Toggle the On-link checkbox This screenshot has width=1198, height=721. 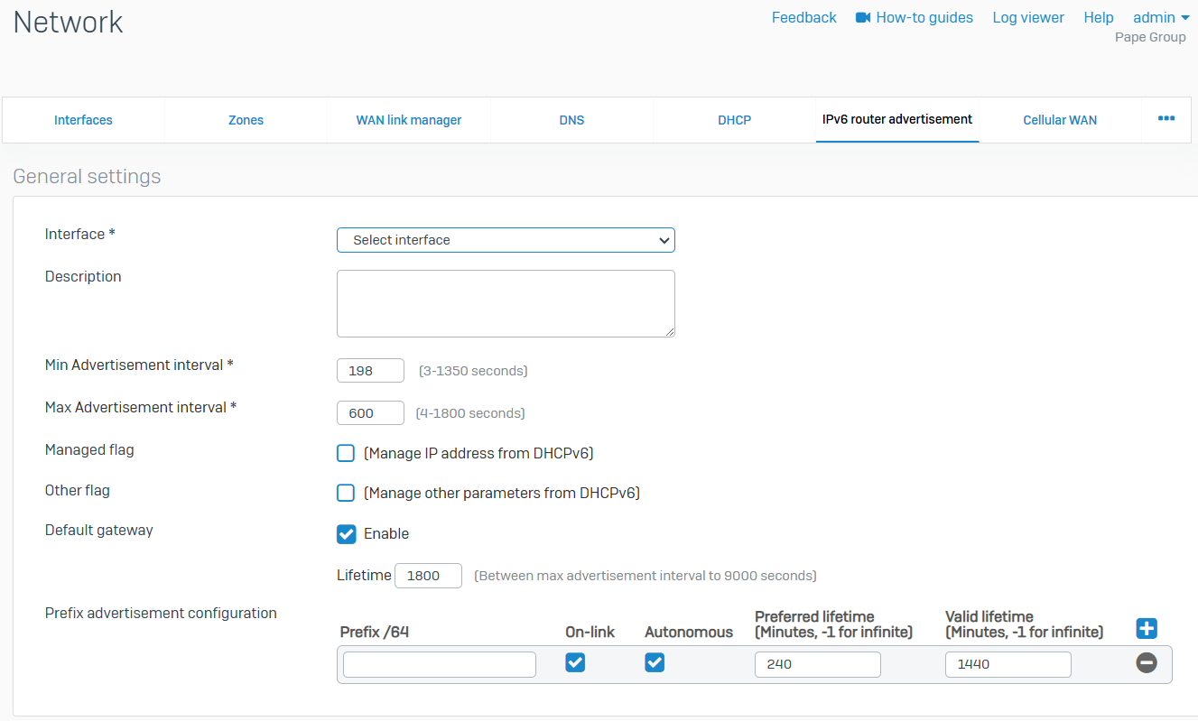coord(575,663)
